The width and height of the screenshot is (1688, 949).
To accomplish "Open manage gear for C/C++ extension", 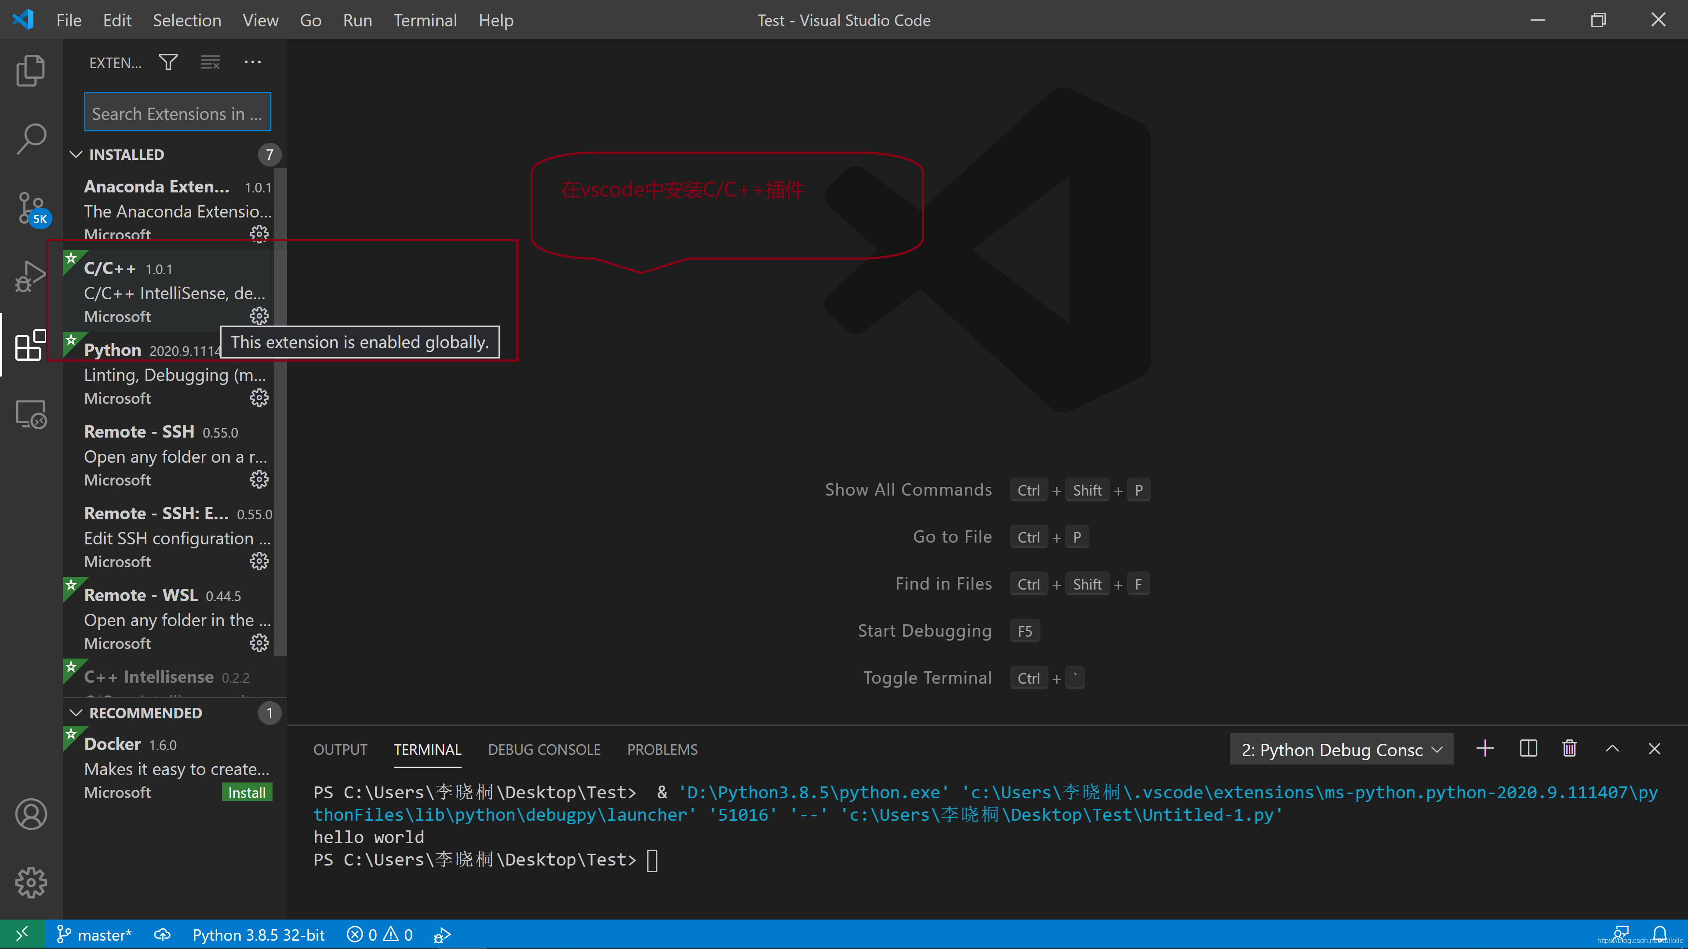I will (259, 316).
